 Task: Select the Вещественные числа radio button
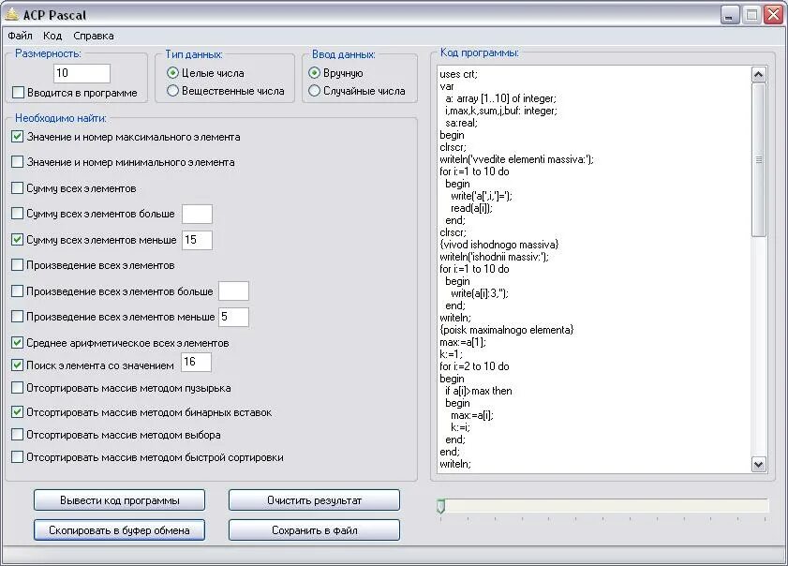(x=172, y=91)
